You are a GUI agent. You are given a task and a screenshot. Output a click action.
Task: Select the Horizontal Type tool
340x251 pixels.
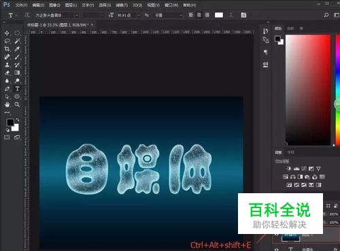click(17, 88)
